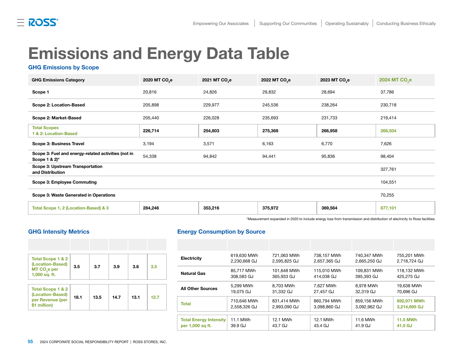Open Supporting Our Communities section
Screen dimensions: 463x358
pyautogui.click(x=288, y=24)
